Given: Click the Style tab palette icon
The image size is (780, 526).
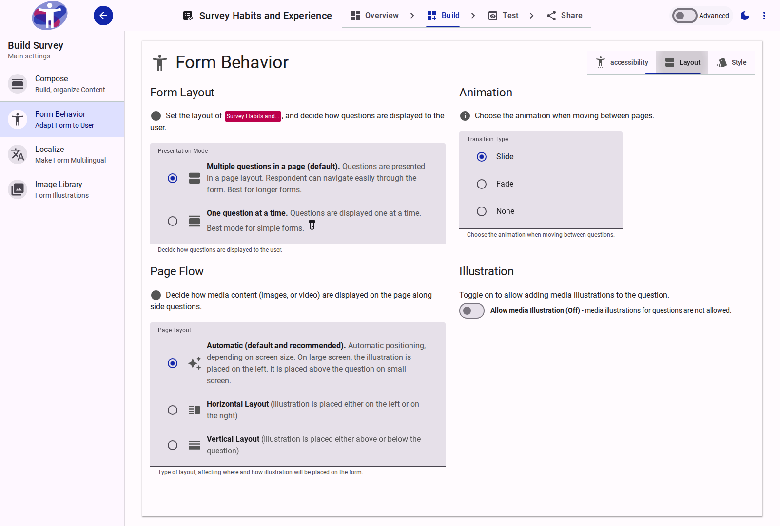Looking at the screenshot, I should [722, 62].
